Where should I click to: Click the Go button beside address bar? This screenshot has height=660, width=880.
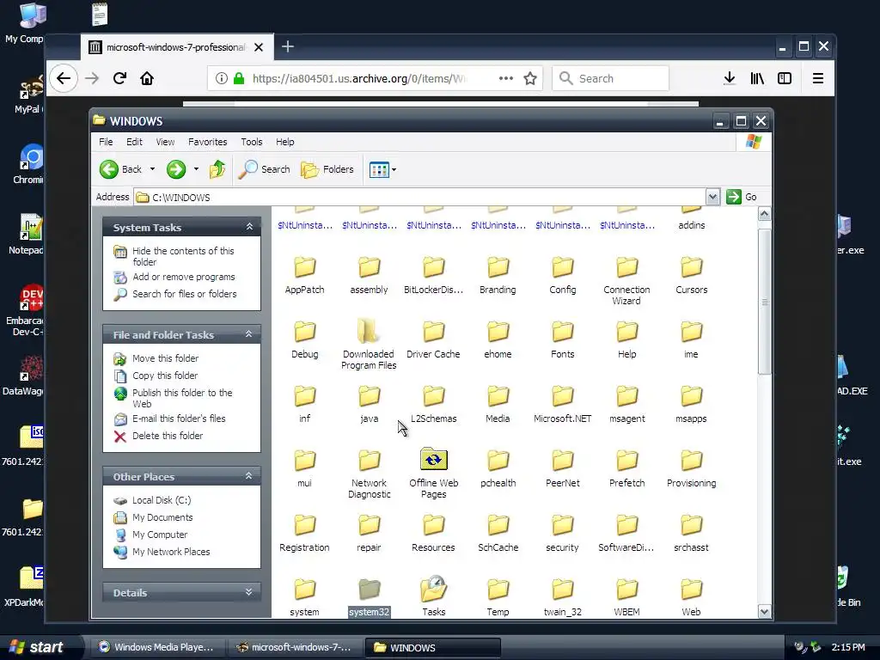[742, 197]
